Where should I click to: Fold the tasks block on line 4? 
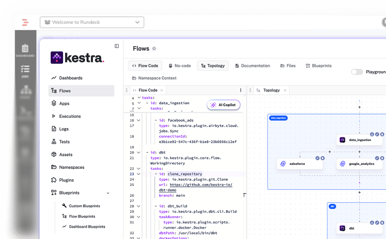point(139,98)
